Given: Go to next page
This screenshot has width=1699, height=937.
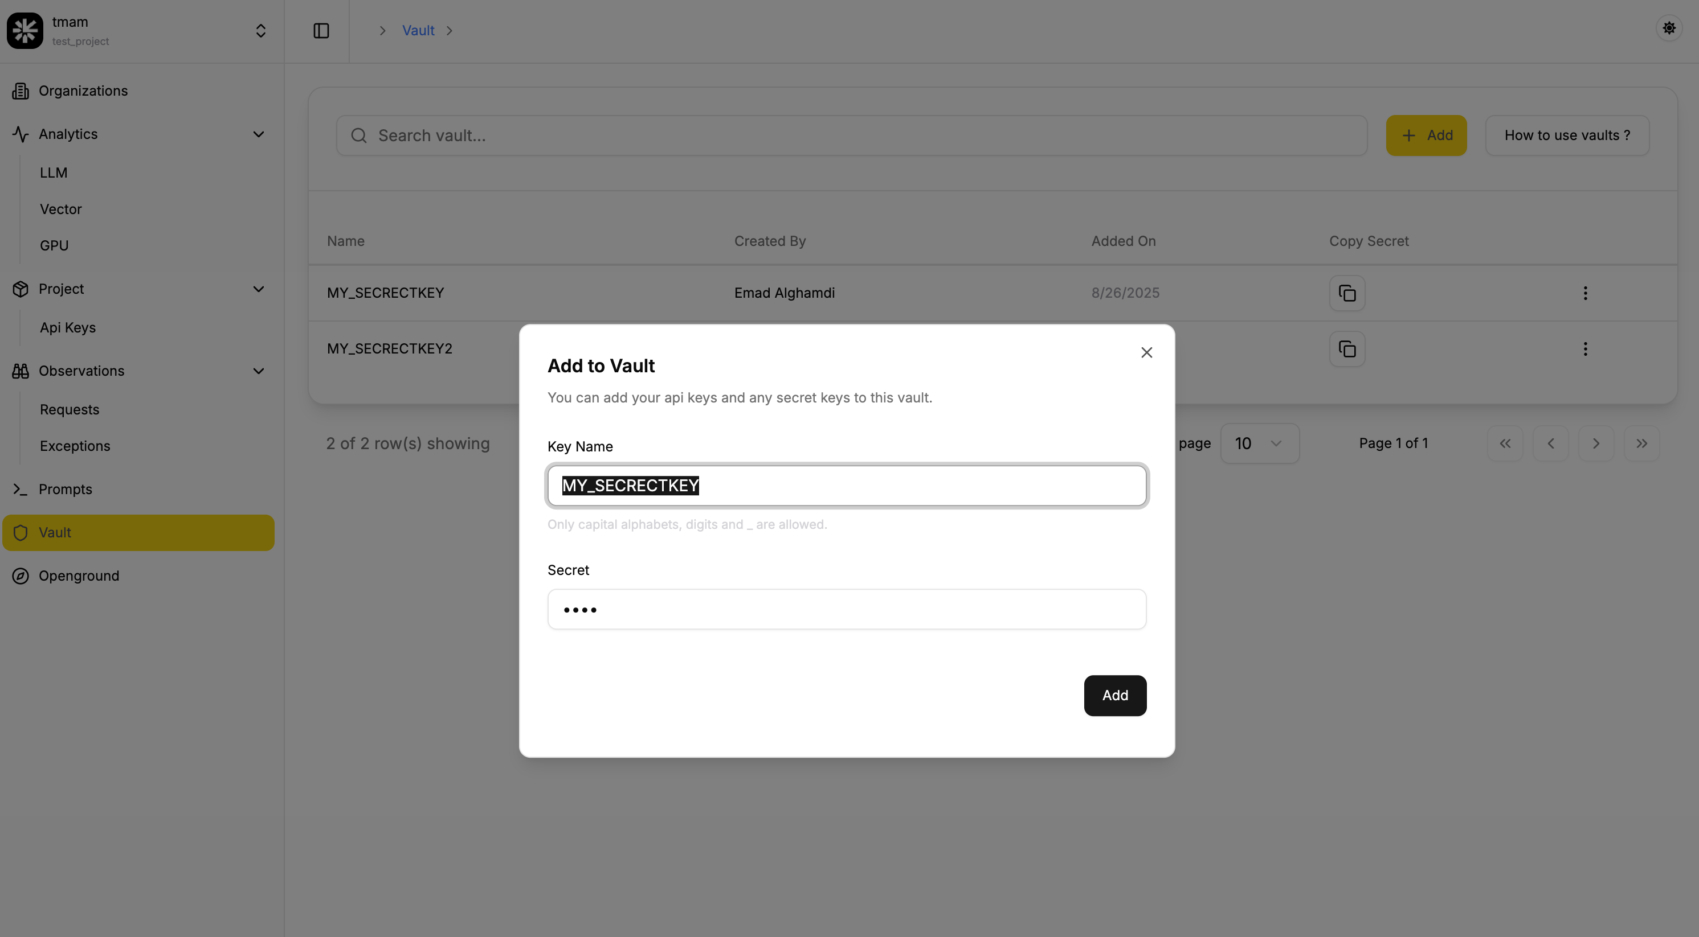Looking at the screenshot, I should 1595,443.
